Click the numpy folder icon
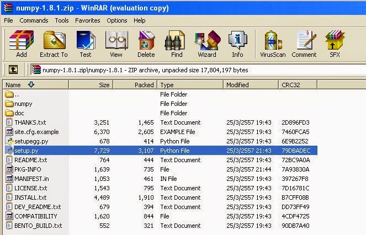 (9, 104)
